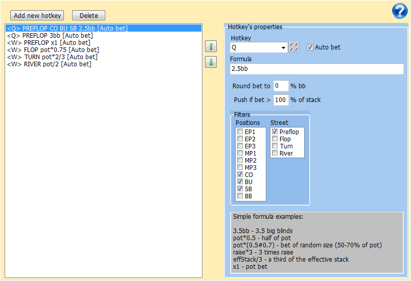
Task: Uncheck the CO position filter
Action: (x=240, y=175)
